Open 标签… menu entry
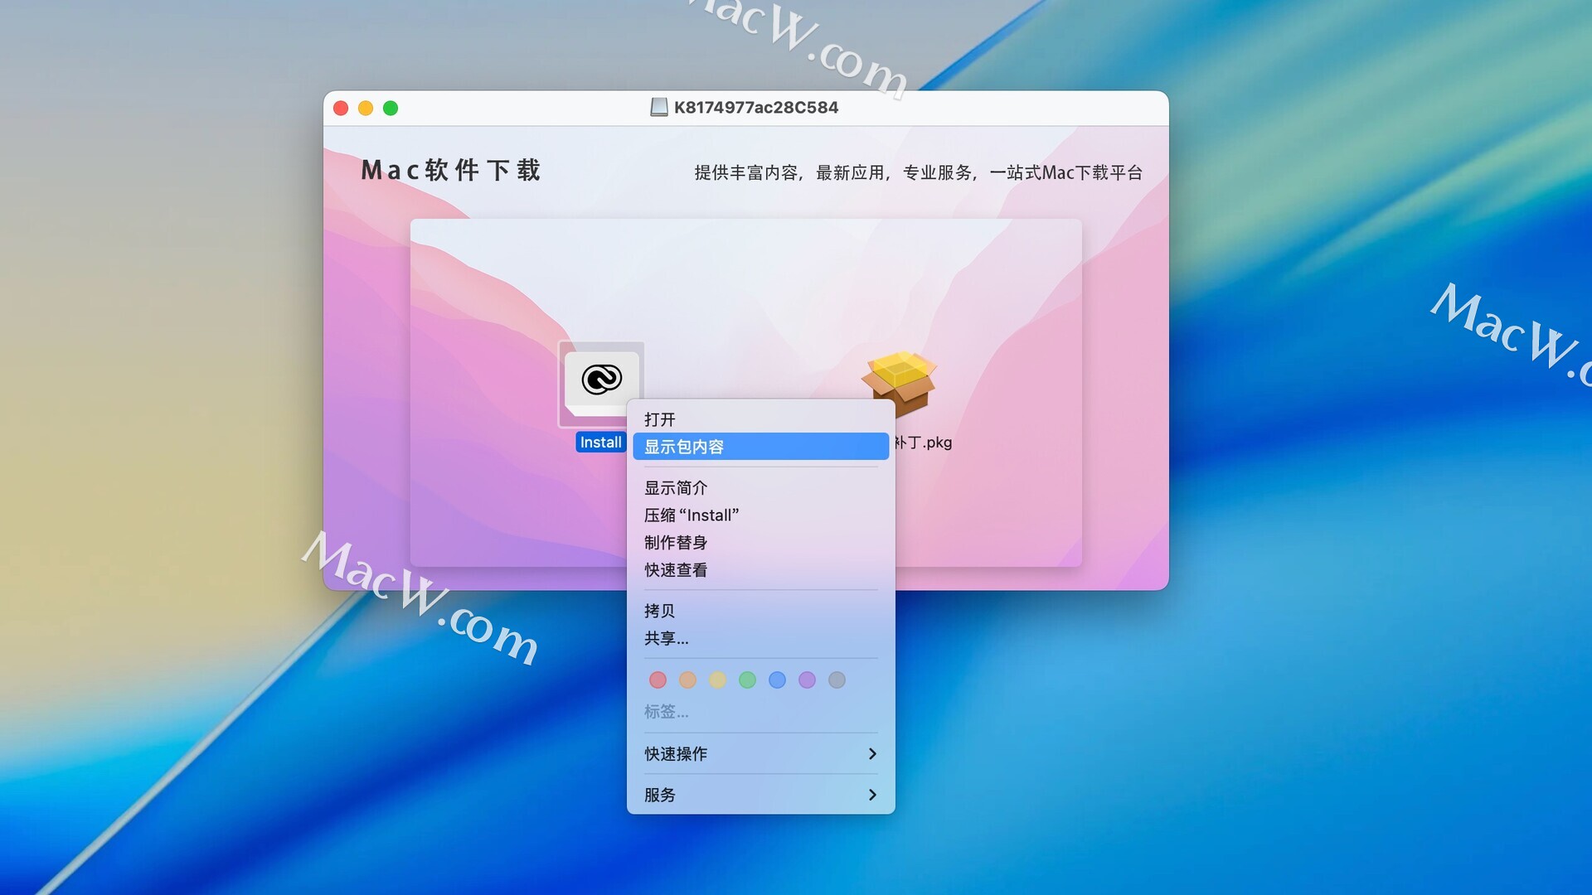Viewport: 1592px width, 895px height. pyautogui.click(x=760, y=712)
